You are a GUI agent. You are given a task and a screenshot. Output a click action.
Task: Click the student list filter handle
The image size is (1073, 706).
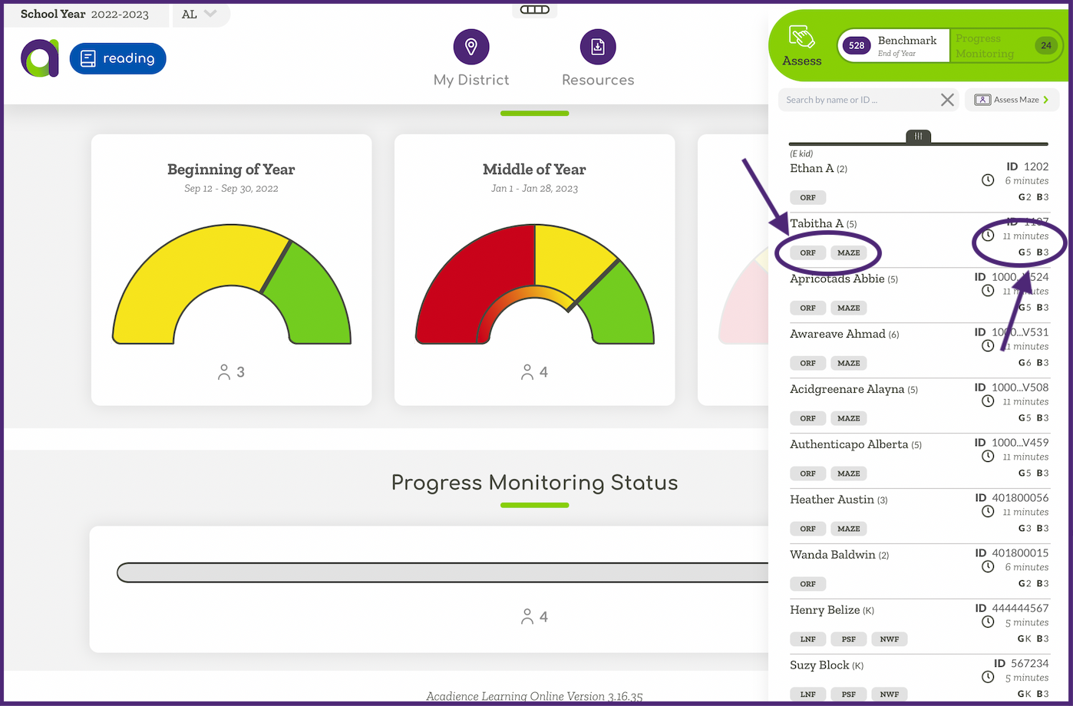[x=918, y=136]
